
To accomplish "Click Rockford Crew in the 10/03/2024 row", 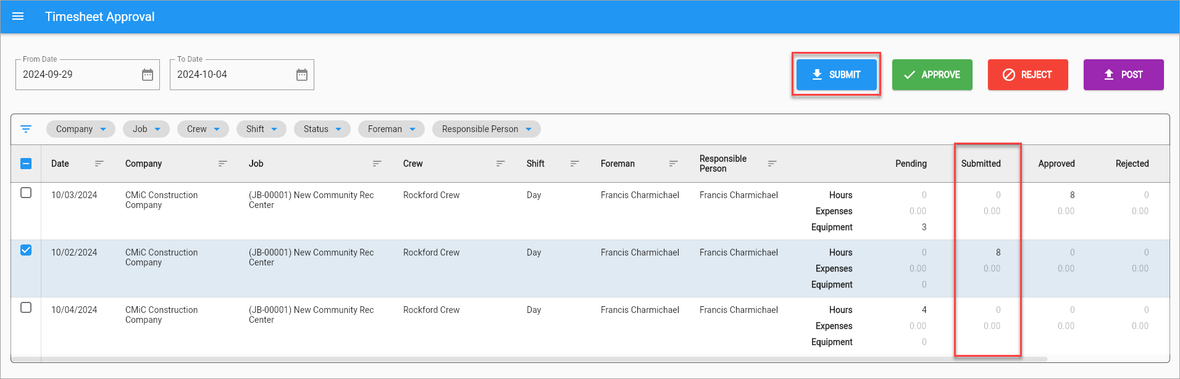I will coord(431,195).
